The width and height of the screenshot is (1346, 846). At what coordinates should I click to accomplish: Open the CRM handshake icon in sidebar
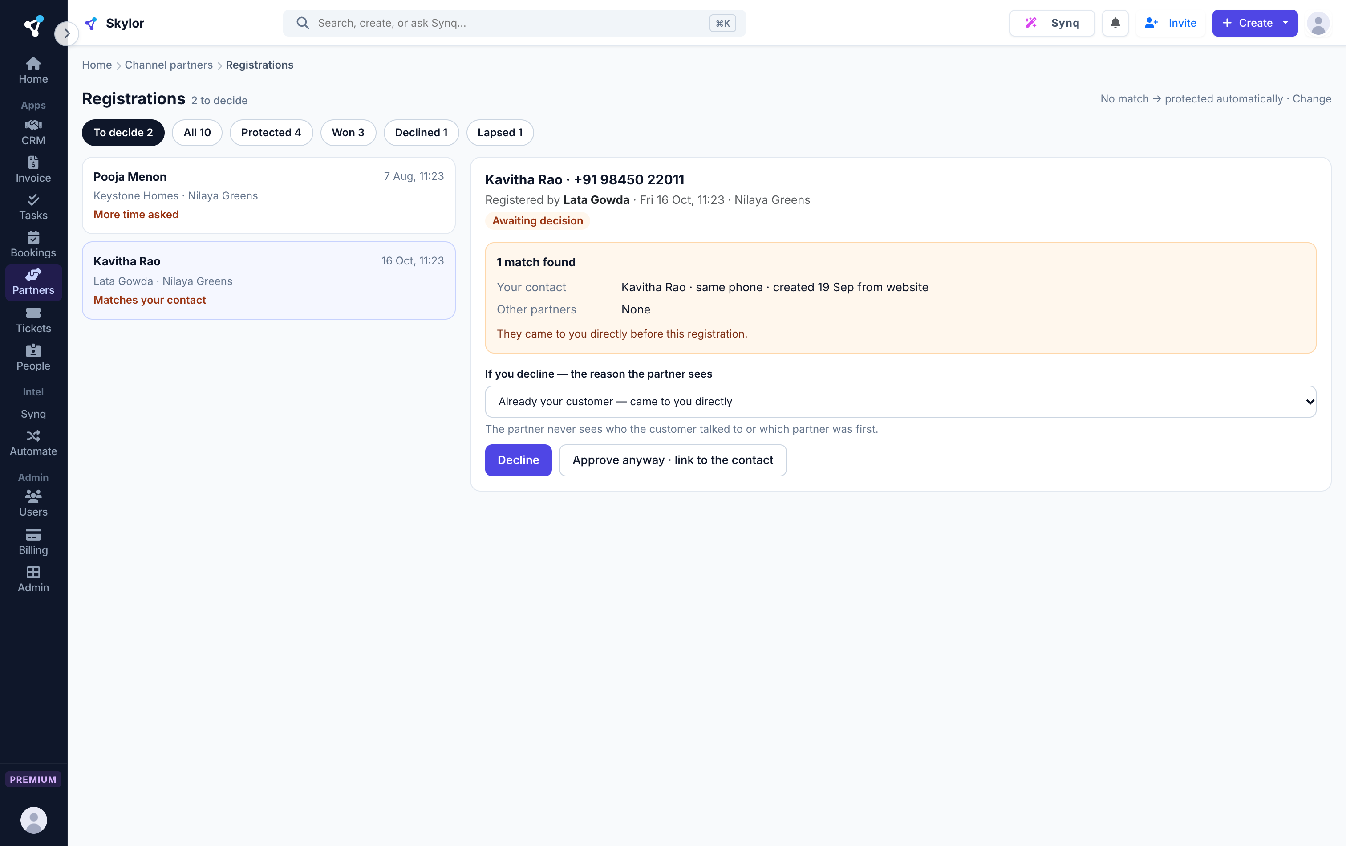[x=33, y=125]
